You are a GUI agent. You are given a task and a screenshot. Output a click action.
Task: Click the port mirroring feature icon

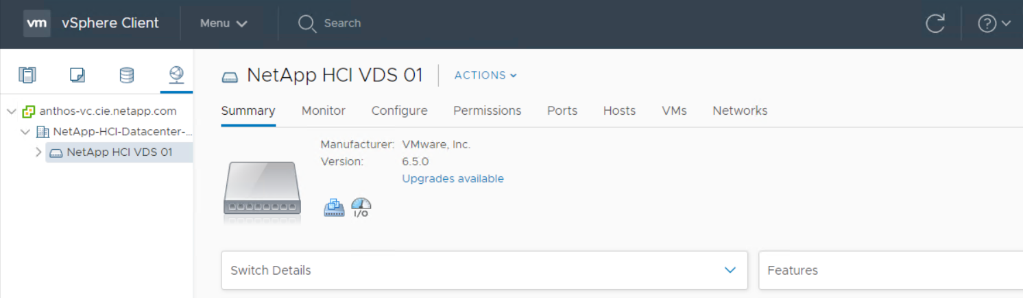334,208
